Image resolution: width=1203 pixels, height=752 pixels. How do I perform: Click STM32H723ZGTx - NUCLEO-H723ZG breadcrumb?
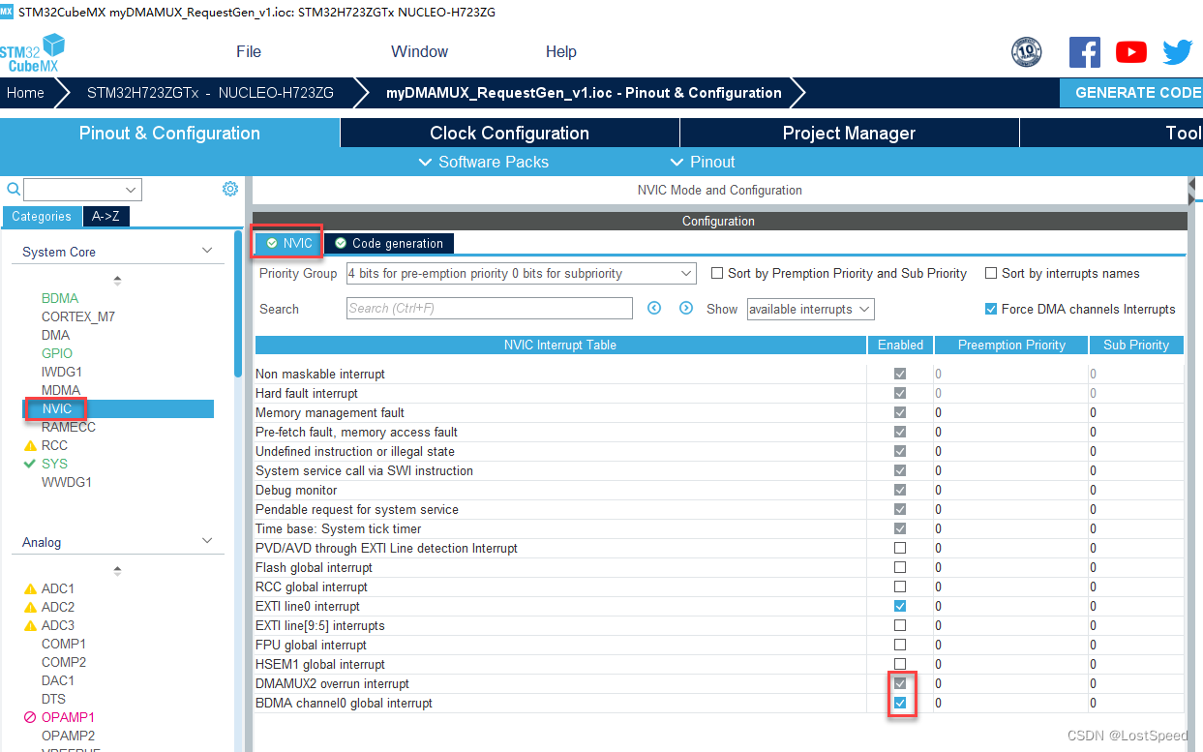point(210,93)
